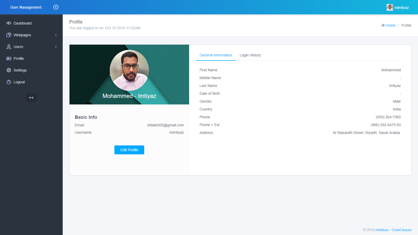
Task: Expand the Webpages submenu chevron
Action: (56, 35)
